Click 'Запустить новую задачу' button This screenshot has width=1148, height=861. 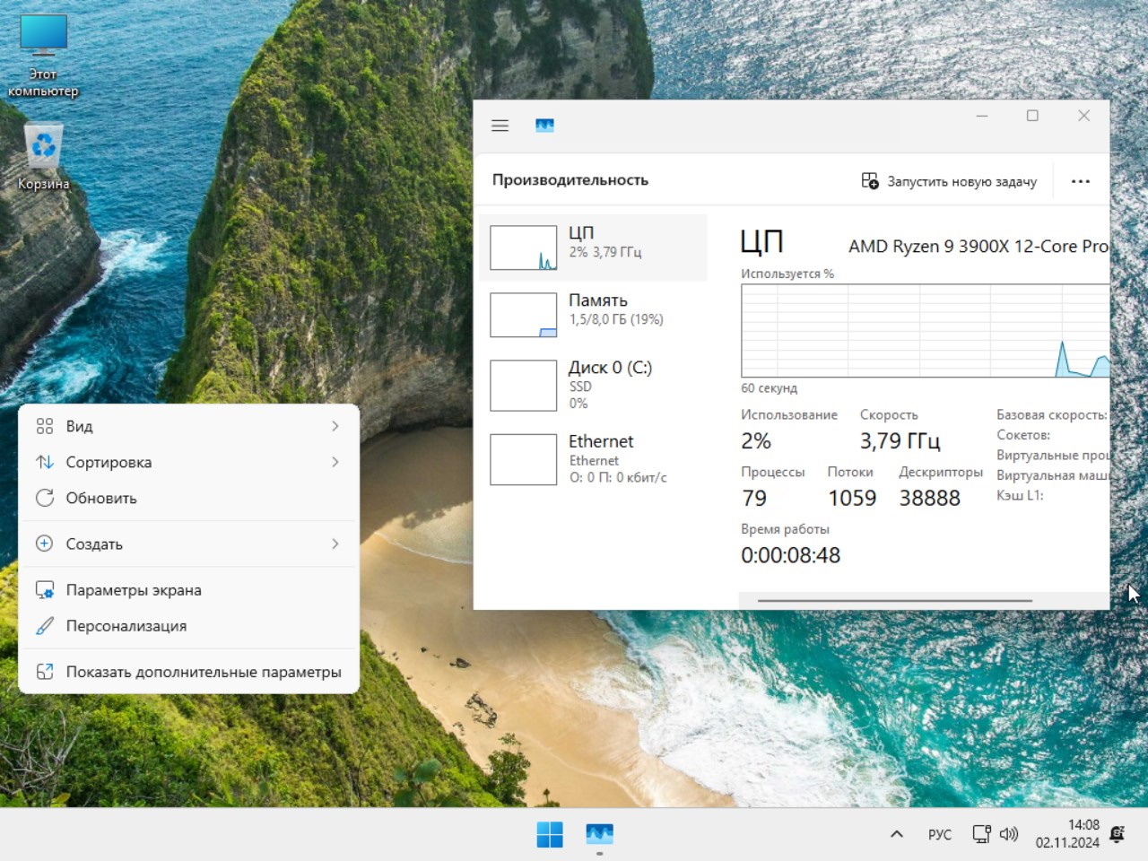coord(949,181)
